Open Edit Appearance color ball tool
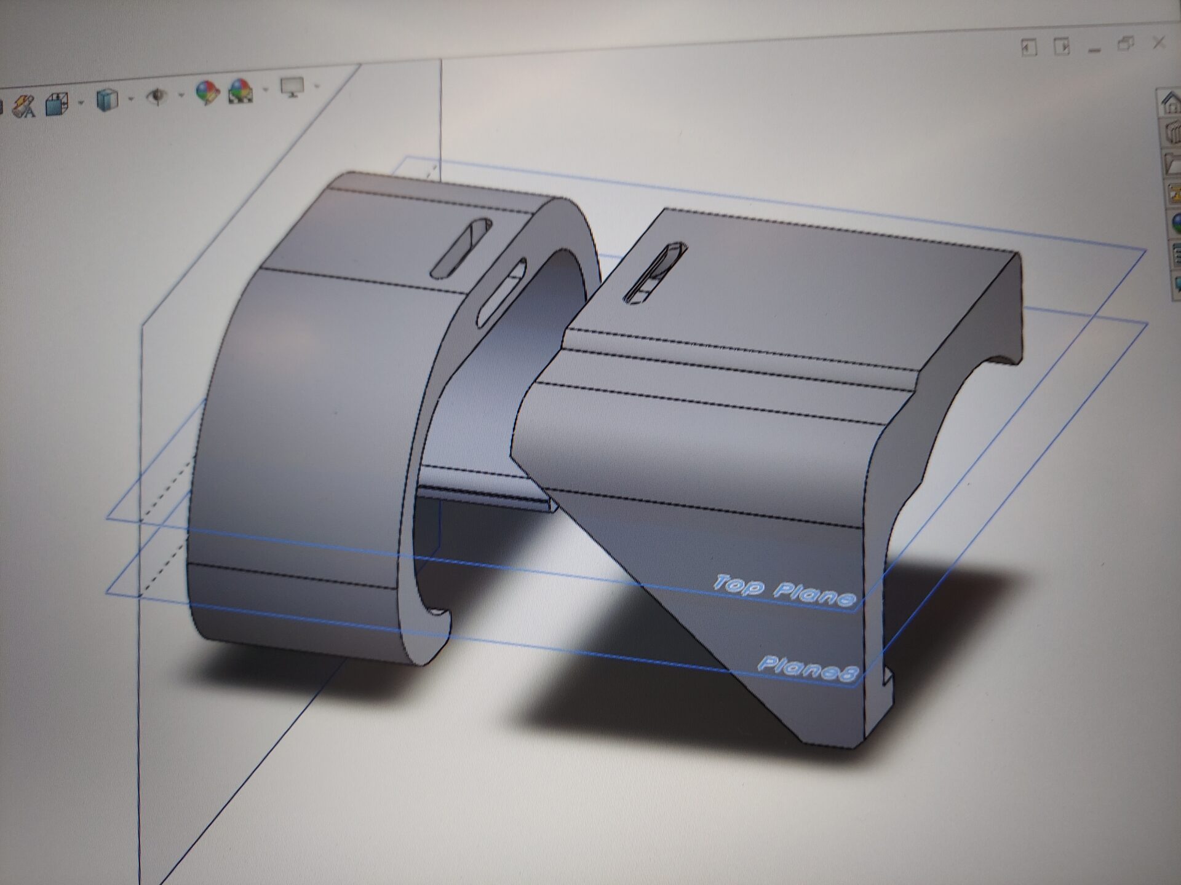1181x885 pixels. tap(207, 93)
